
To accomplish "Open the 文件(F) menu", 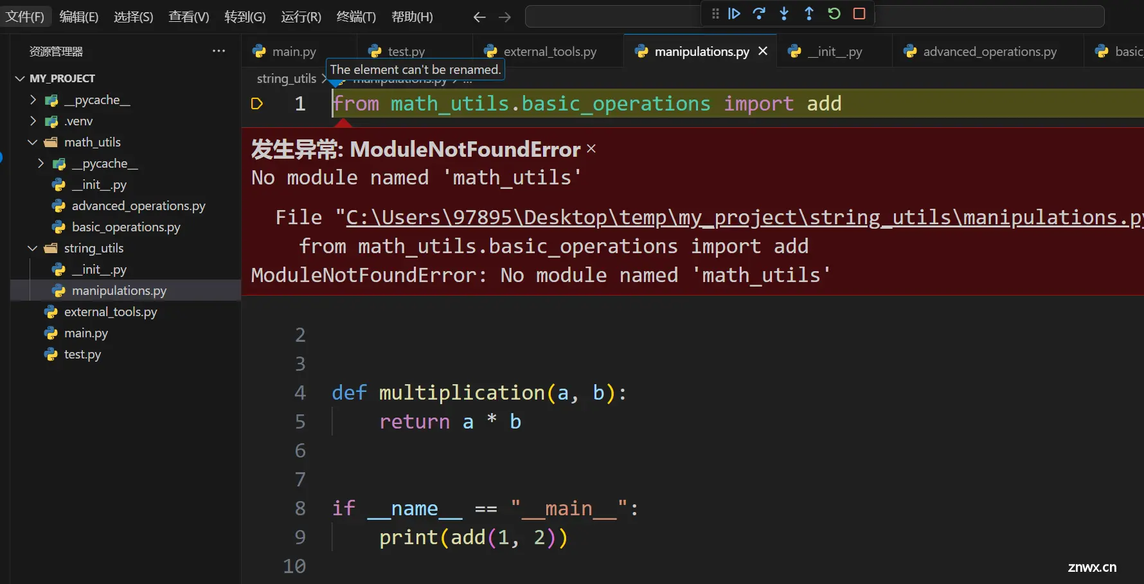I will click(x=25, y=17).
